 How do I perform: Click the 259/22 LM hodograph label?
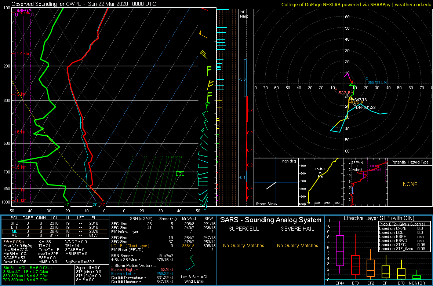(378, 82)
